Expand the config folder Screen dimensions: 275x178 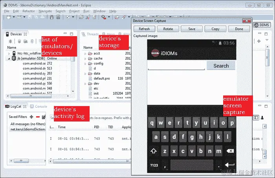(x=85, y=64)
